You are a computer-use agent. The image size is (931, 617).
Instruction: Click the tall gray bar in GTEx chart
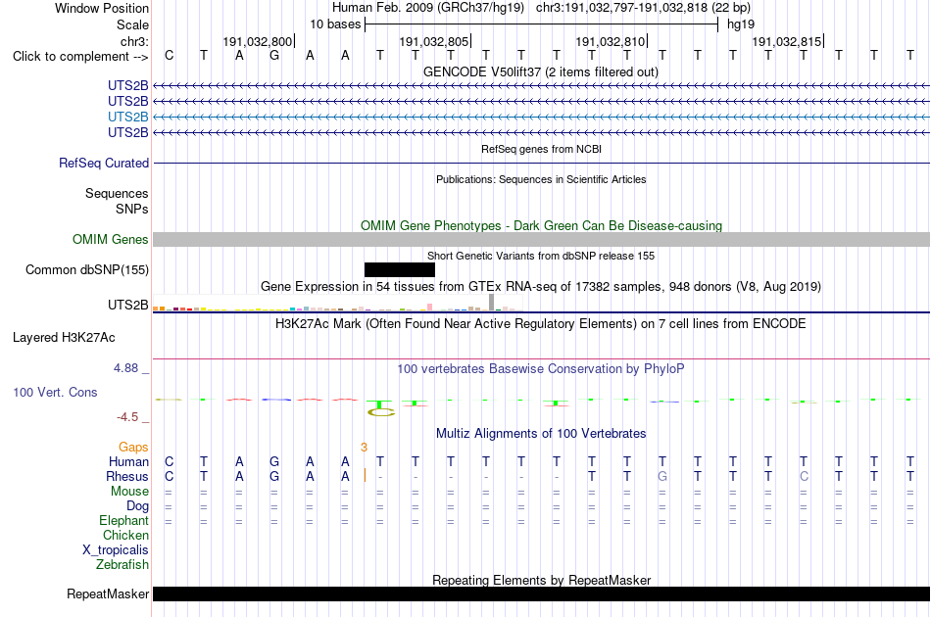tap(491, 302)
